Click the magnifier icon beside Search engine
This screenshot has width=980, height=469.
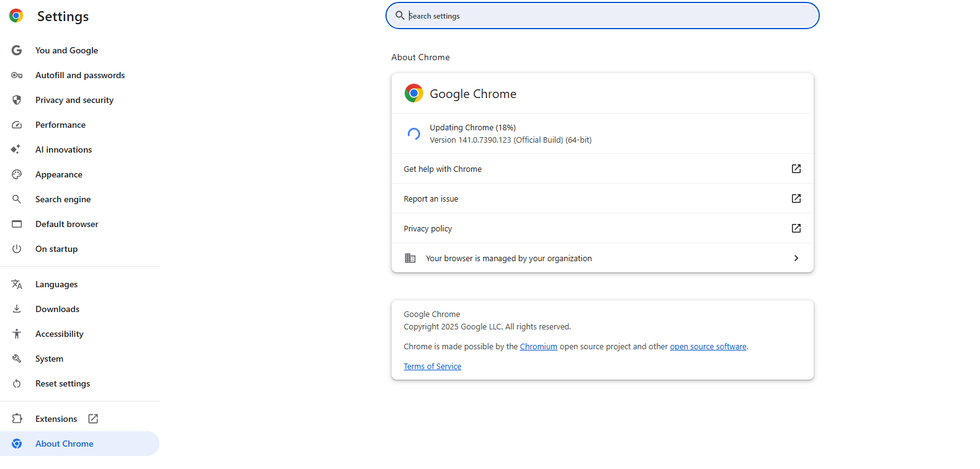click(x=17, y=199)
